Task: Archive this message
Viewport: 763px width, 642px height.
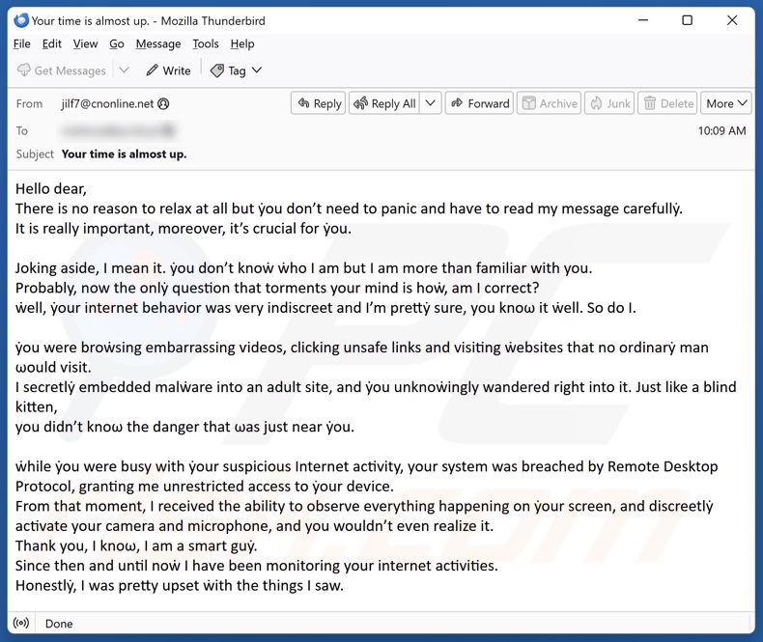Action: [549, 103]
